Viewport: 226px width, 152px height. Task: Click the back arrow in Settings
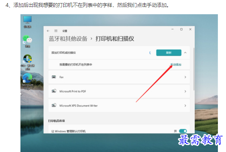pos(48,31)
